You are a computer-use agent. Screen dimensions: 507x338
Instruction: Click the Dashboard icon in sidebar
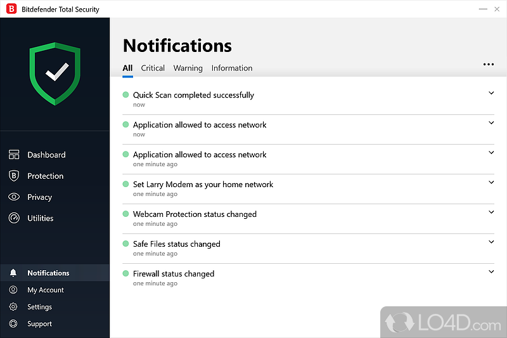click(14, 155)
